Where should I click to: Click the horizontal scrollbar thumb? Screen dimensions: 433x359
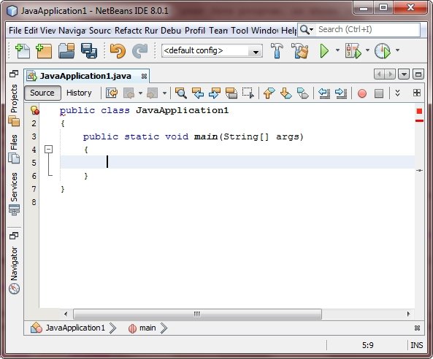click(197, 314)
